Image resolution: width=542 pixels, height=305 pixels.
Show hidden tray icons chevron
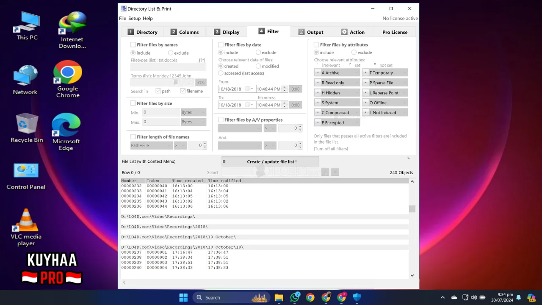[443, 297]
